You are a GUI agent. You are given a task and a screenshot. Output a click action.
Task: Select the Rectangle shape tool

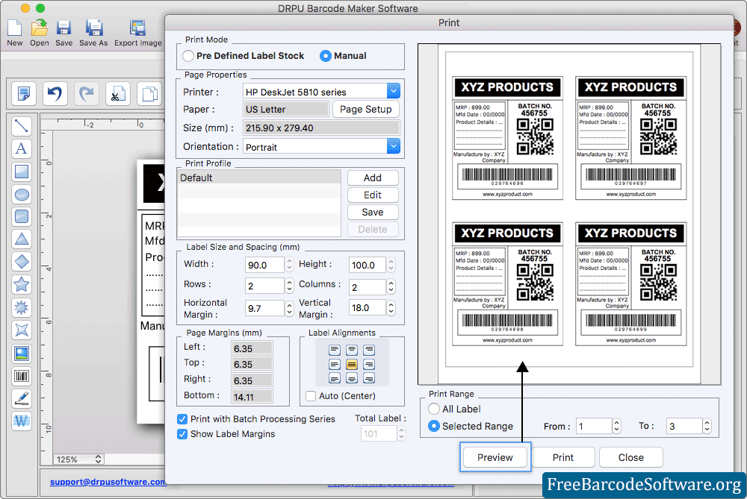(x=22, y=172)
